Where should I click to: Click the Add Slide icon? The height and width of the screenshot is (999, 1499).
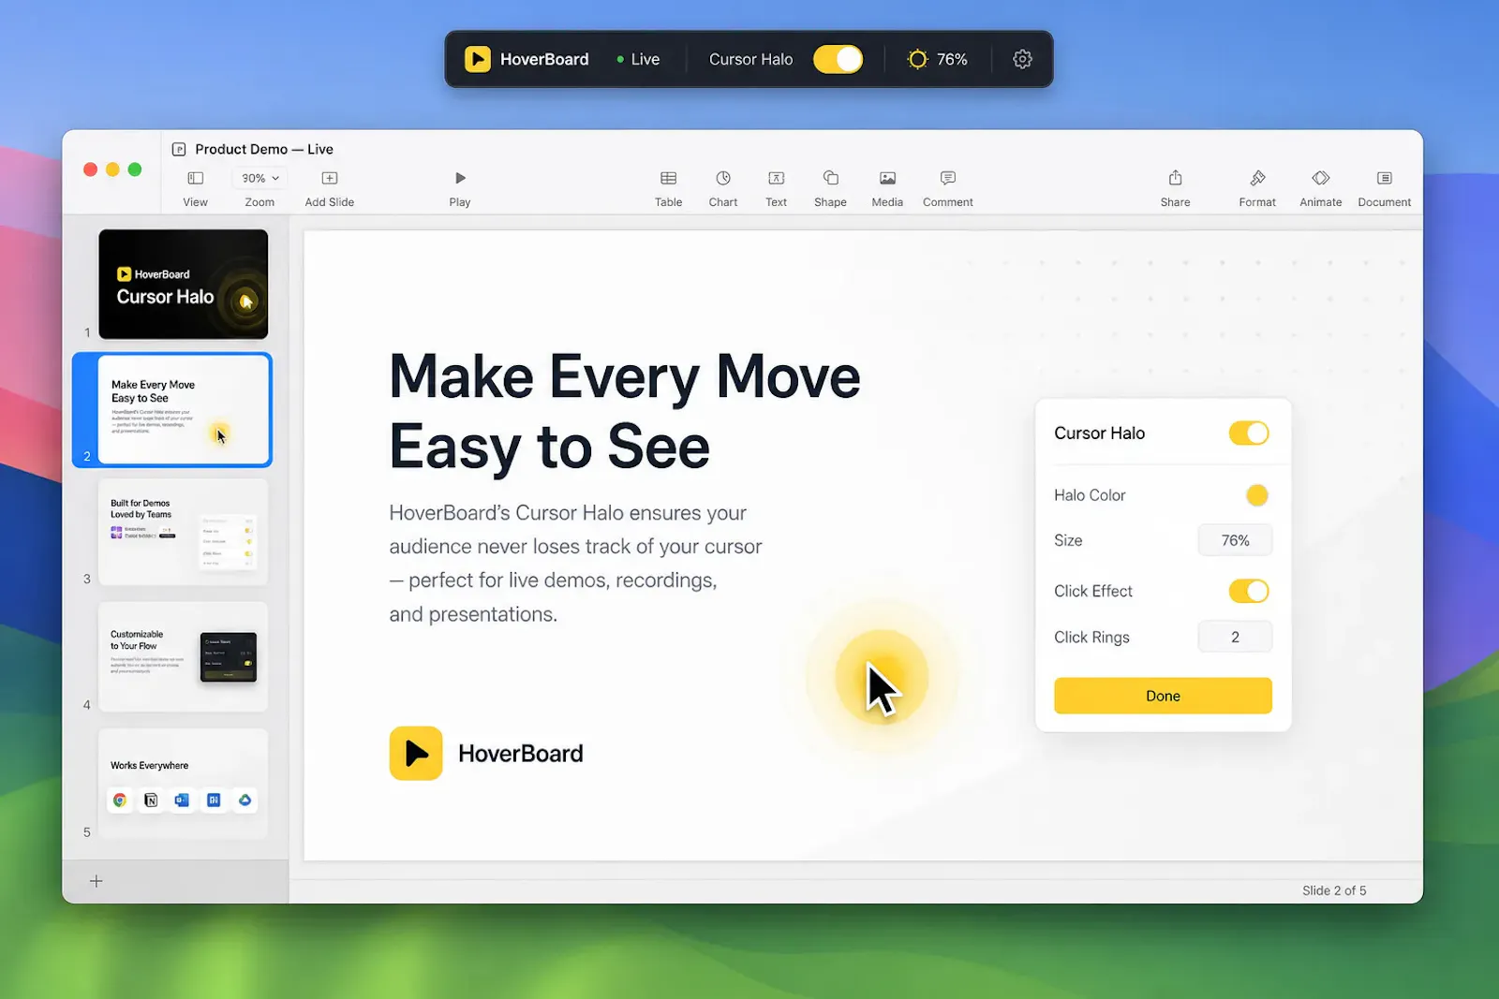click(x=330, y=178)
